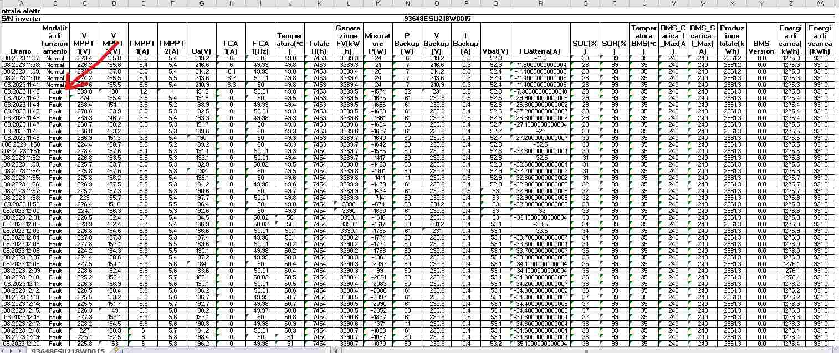Select cell with value -1574

[x=378, y=91]
